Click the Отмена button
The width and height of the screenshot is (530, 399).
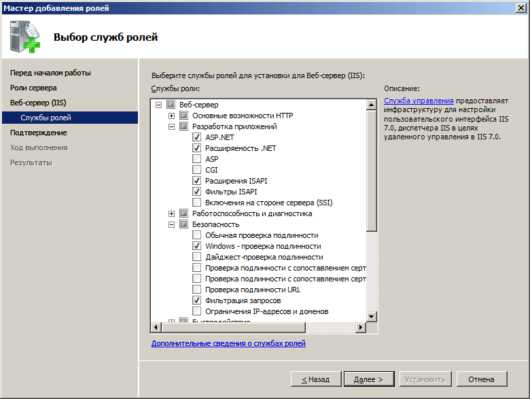pos(482,379)
